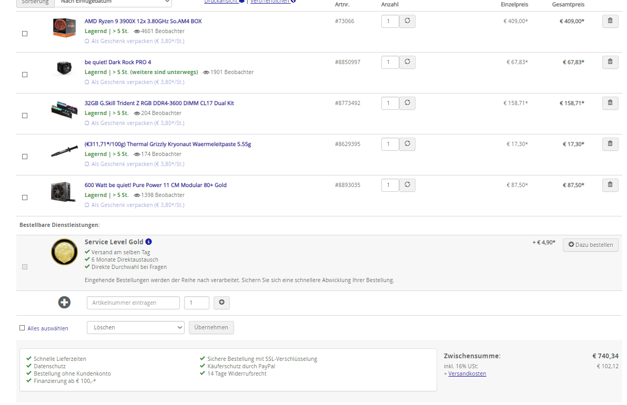627x405 pixels.
Task: Select the Pure Power 11 row checkbox
Action: coord(25,198)
